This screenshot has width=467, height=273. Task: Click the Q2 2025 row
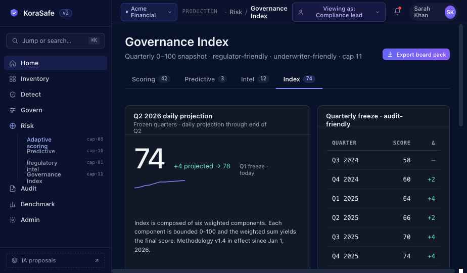click(x=384, y=218)
